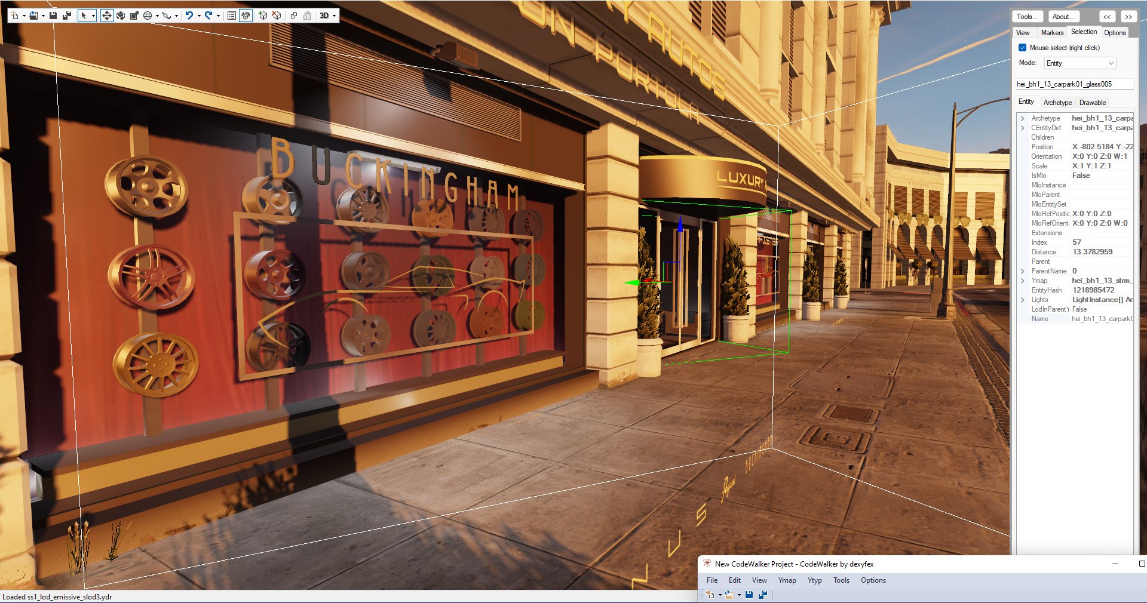Viewport: 1147px width, 603px height.
Task: Switch to the Drawable sub-tab
Action: (1093, 103)
